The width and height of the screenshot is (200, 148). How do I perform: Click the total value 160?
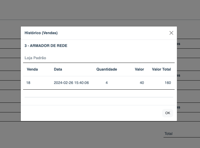168,83
